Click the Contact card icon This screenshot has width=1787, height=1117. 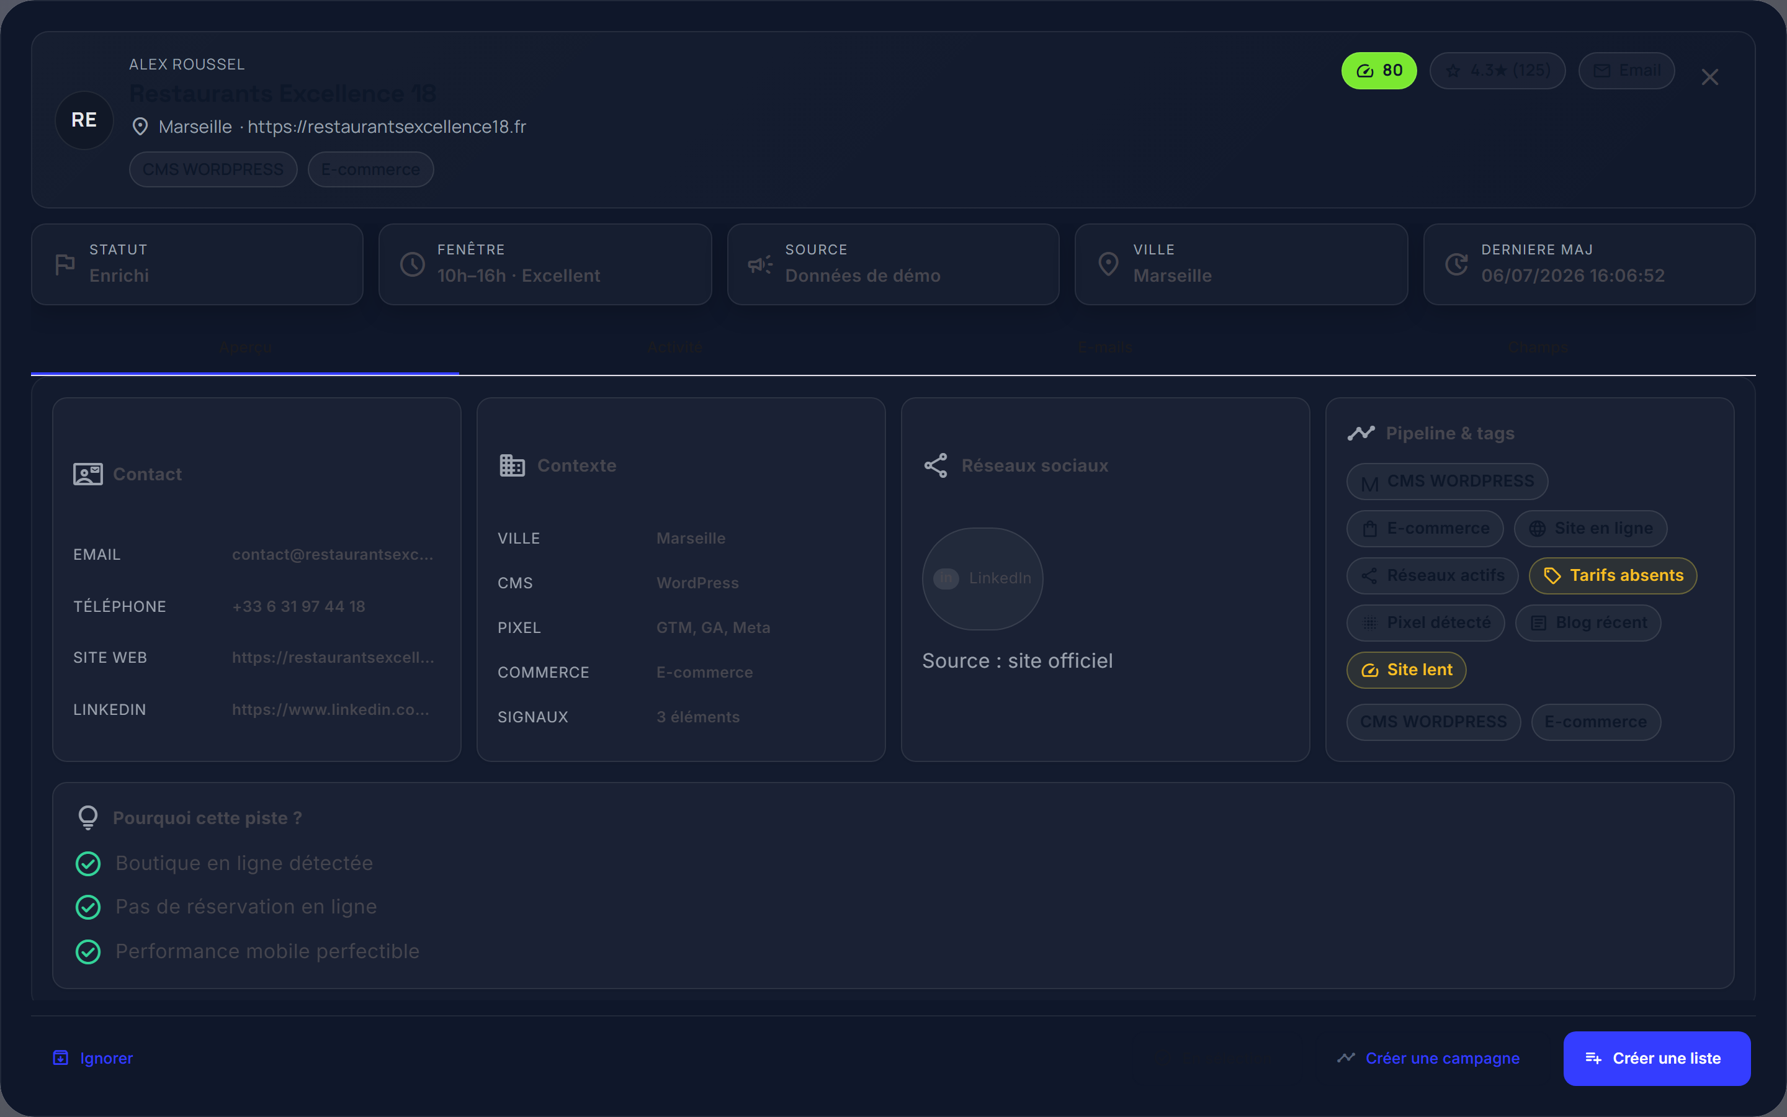(x=88, y=474)
